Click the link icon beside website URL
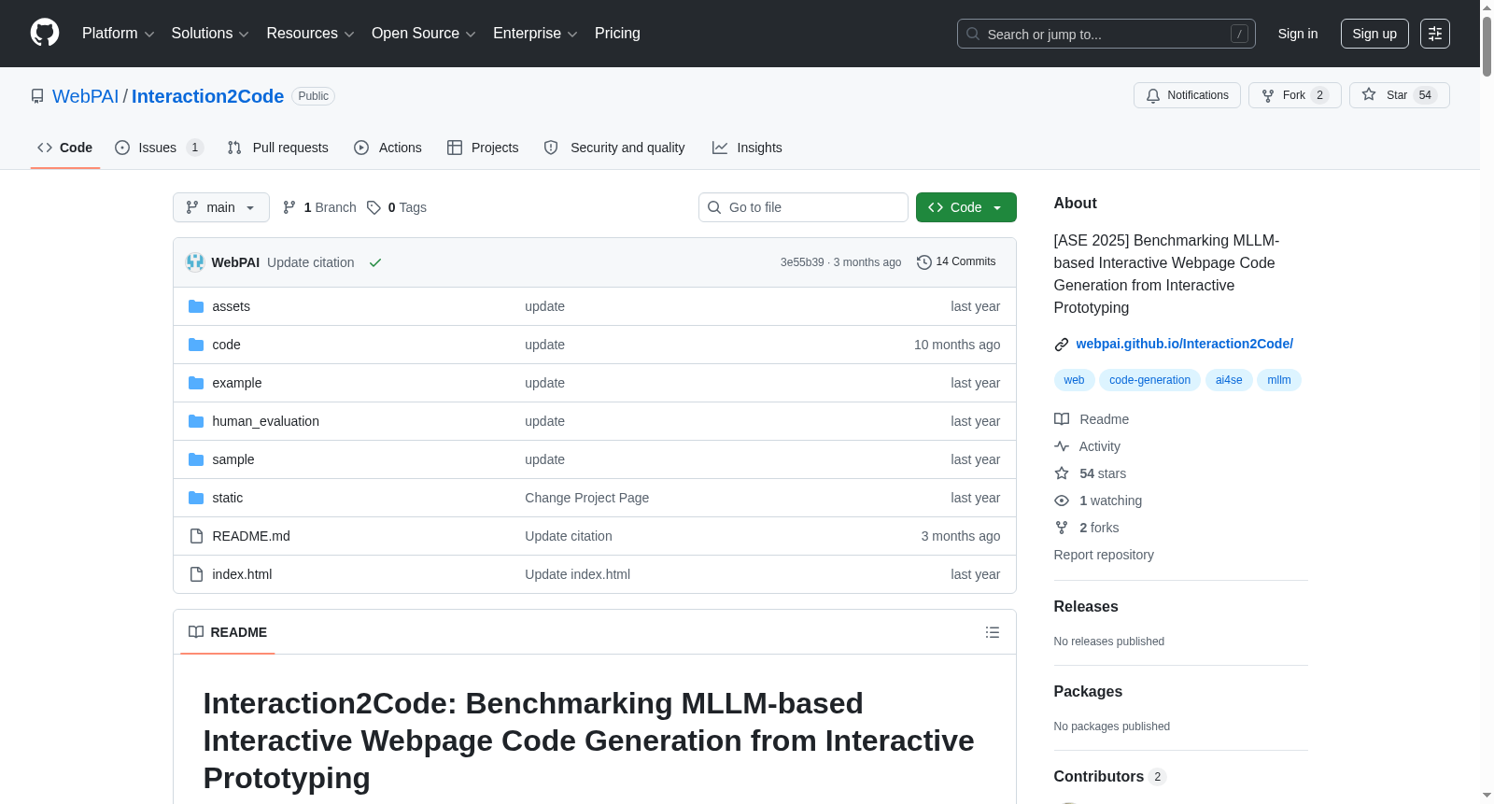The height and width of the screenshot is (804, 1494). pos(1062,345)
